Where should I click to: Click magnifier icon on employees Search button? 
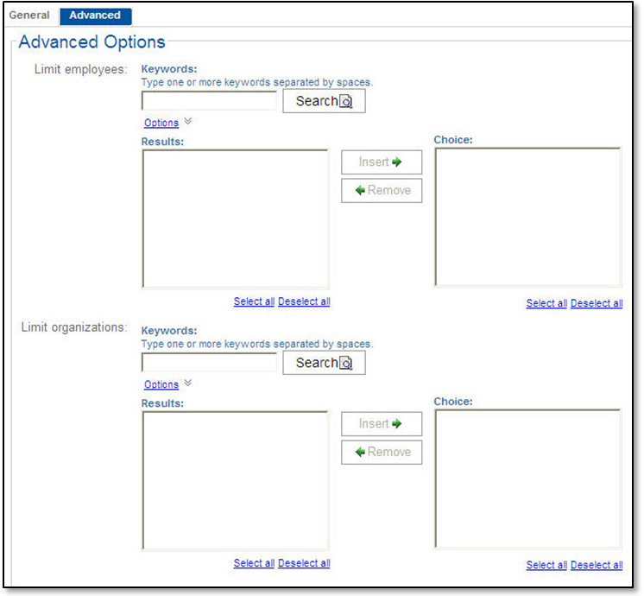tap(346, 102)
